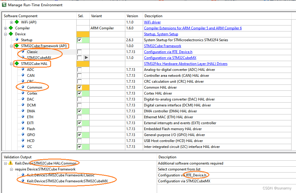Uncheck the Common HAL driver checkbox
296x193 pixels.
click(x=80, y=87)
